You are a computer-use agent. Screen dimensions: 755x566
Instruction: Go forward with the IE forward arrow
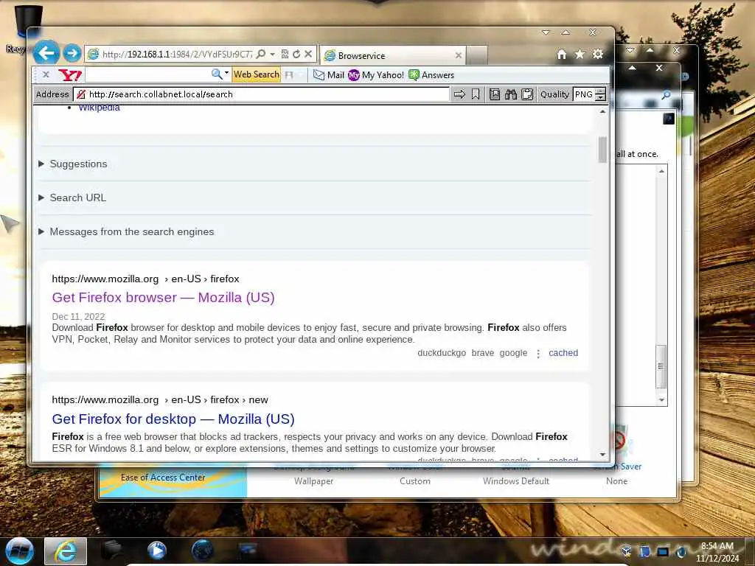click(x=72, y=53)
